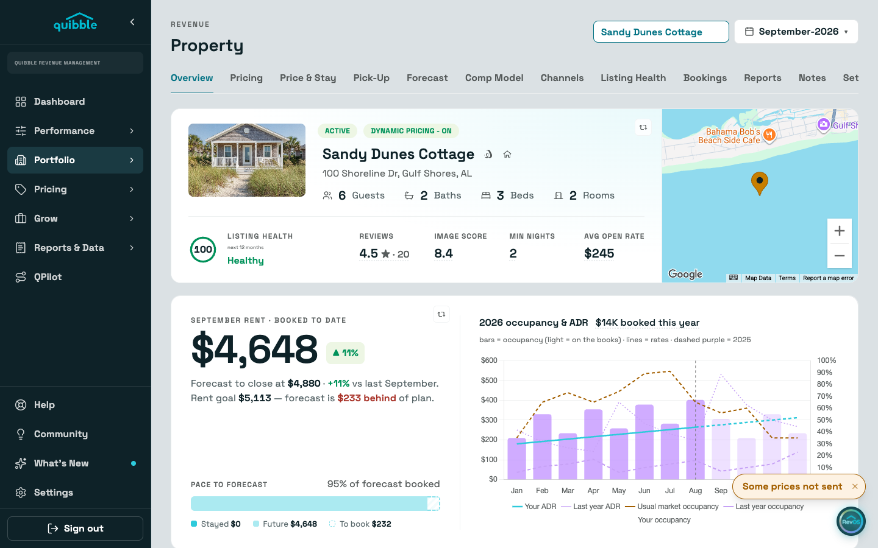This screenshot has width=878, height=548.
Task: Toggle Last year occupancy legend entry
Action: click(x=763, y=507)
